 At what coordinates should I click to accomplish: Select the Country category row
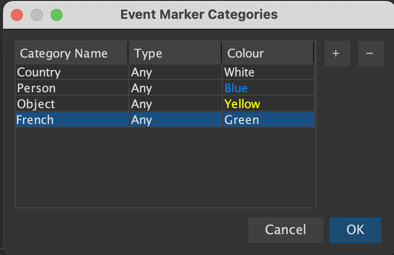point(165,72)
